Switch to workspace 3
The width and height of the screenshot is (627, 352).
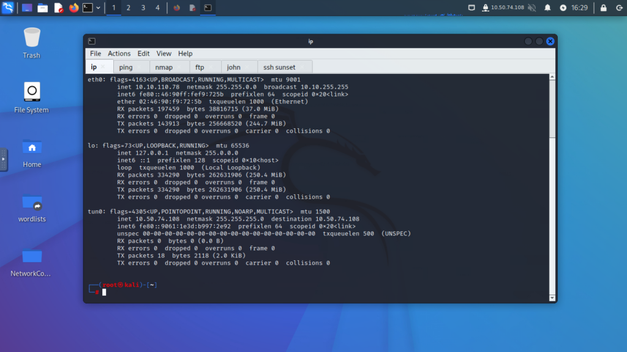[x=143, y=8]
